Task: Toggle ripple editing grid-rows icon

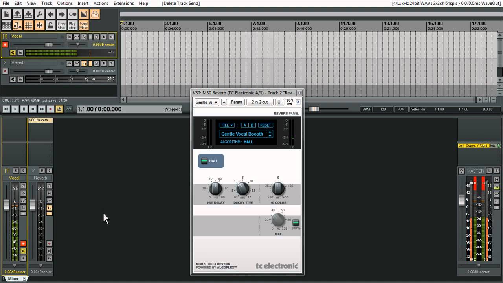Action: tap(6, 26)
